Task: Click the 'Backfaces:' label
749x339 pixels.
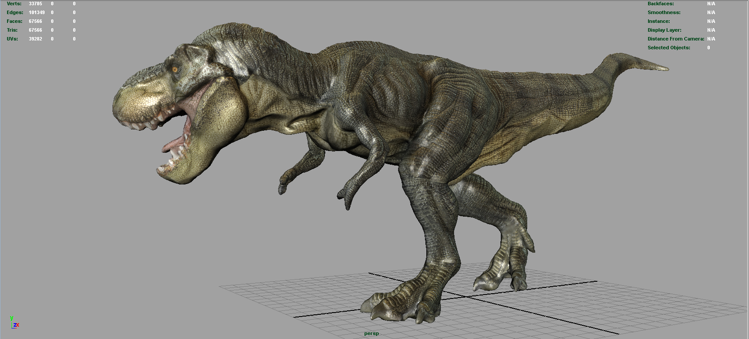Action: [x=660, y=4]
